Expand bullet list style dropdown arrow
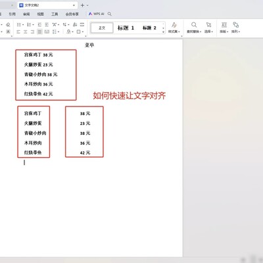 (x=23, y=25)
